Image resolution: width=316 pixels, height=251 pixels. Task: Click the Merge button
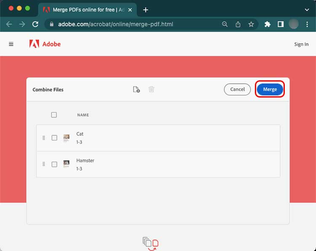coord(270,89)
